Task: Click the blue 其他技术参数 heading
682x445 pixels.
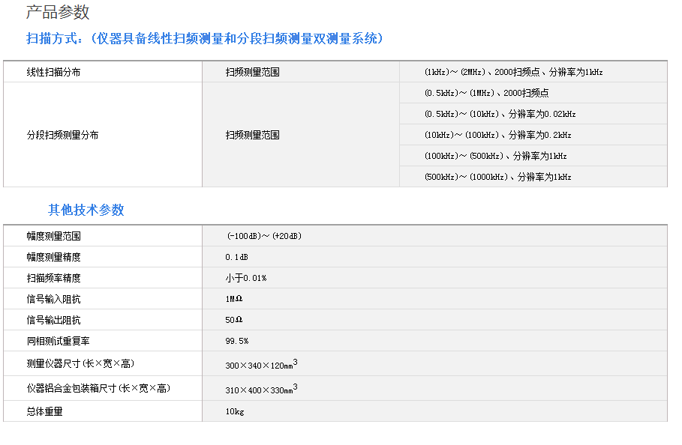Action: 86,210
